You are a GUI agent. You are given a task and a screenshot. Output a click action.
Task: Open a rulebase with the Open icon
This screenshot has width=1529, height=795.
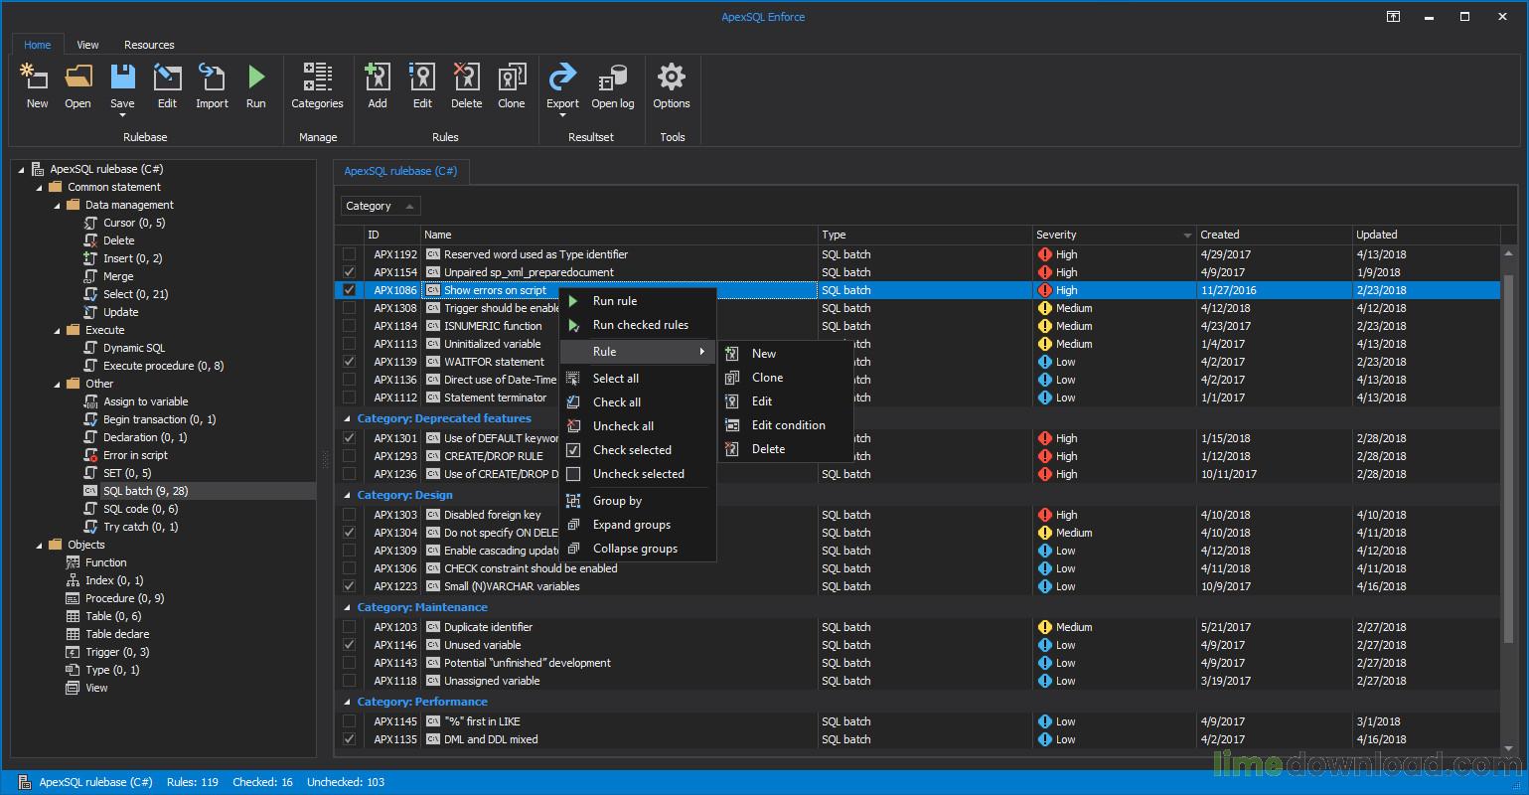(77, 79)
